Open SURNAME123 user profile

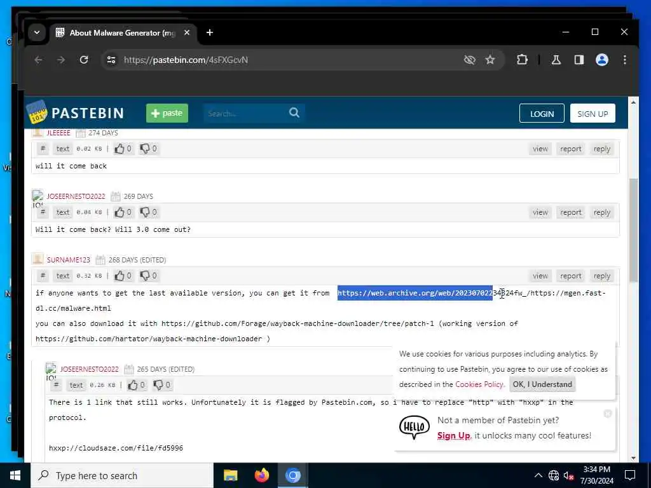tap(68, 260)
